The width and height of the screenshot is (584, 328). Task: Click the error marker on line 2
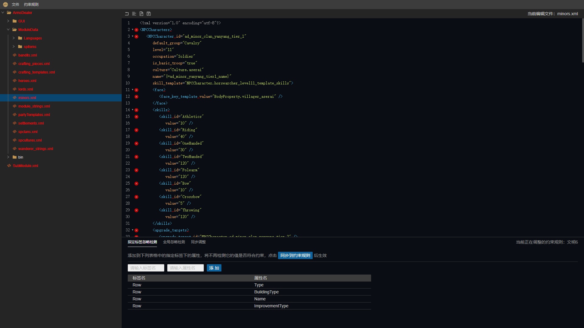pyautogui.click(x=137, y=30)
